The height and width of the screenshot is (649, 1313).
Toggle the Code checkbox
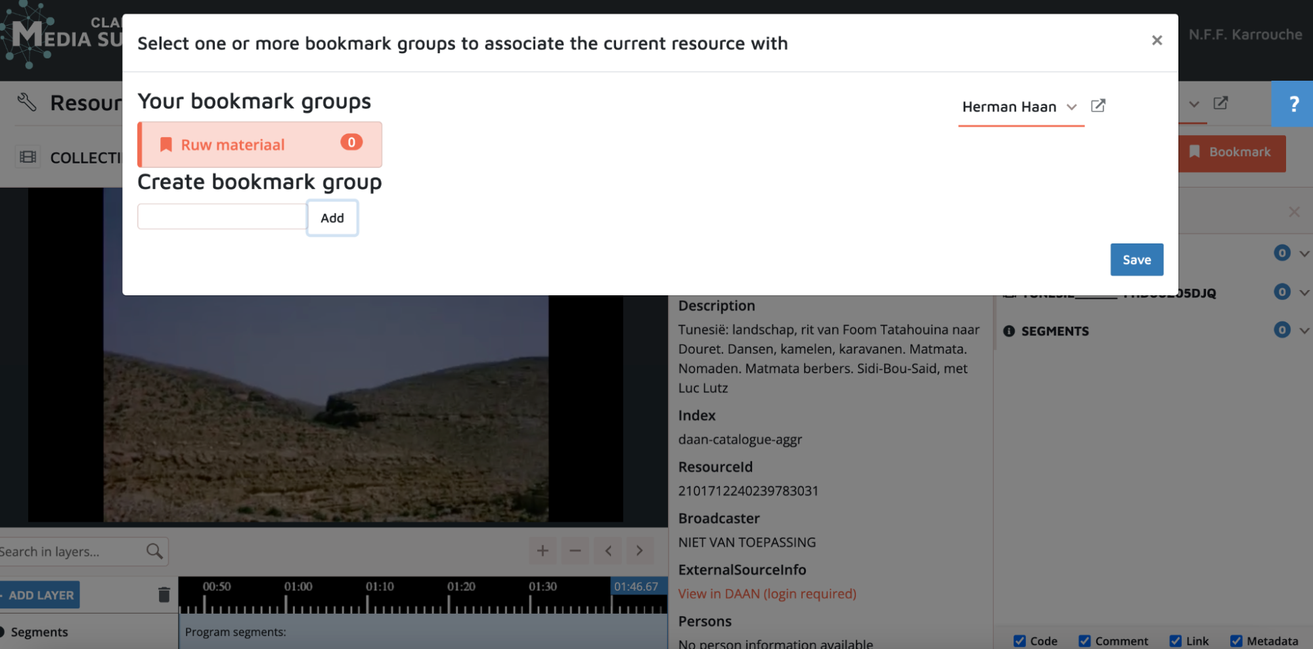(1019, 640)
